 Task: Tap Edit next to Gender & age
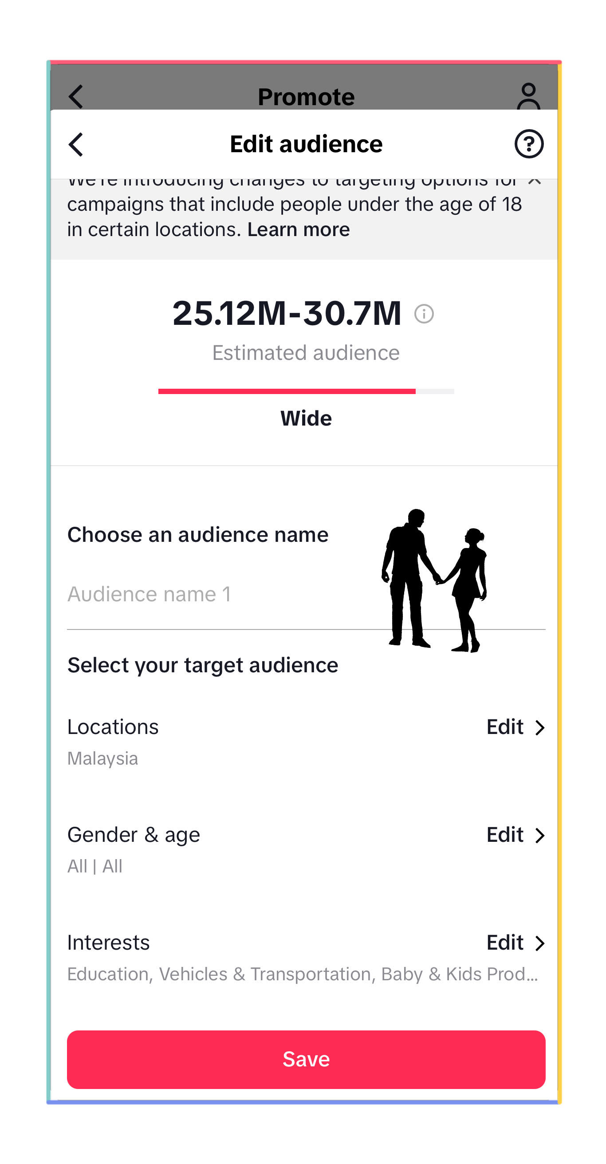pyautogui.click(x=505, y=835)
